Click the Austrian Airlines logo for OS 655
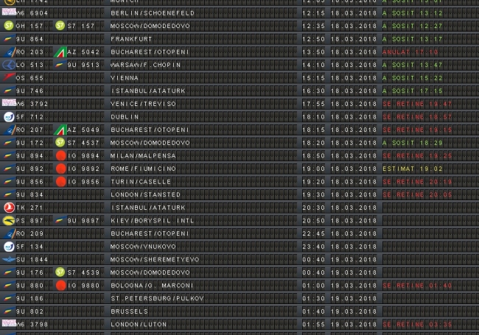The height and width of the screenshot is (335, 479). pos(9,77)
